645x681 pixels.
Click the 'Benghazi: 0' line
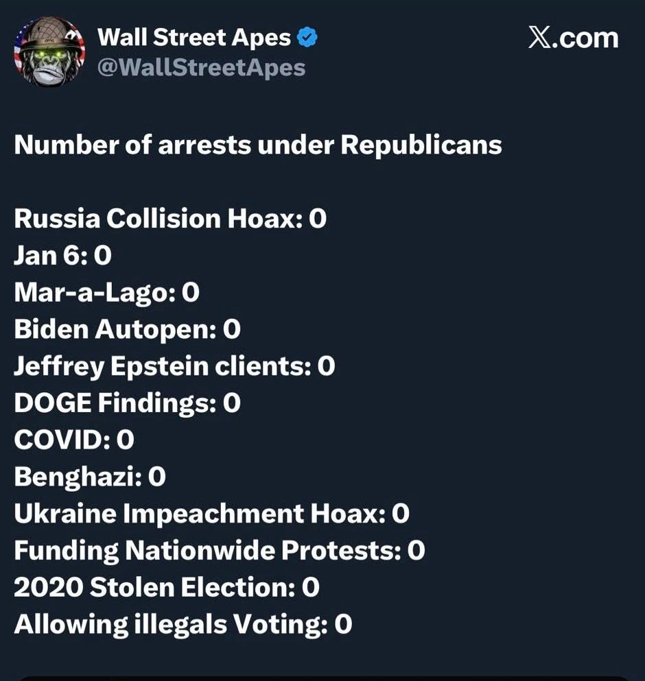point(90,477)
